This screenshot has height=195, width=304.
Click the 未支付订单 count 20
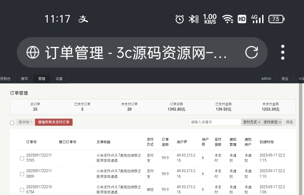tap(129, 109)
